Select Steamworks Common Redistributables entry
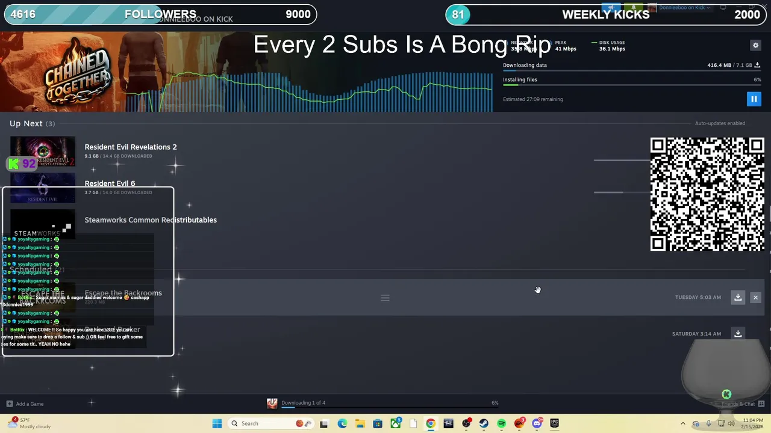 [x=151, y=220]
